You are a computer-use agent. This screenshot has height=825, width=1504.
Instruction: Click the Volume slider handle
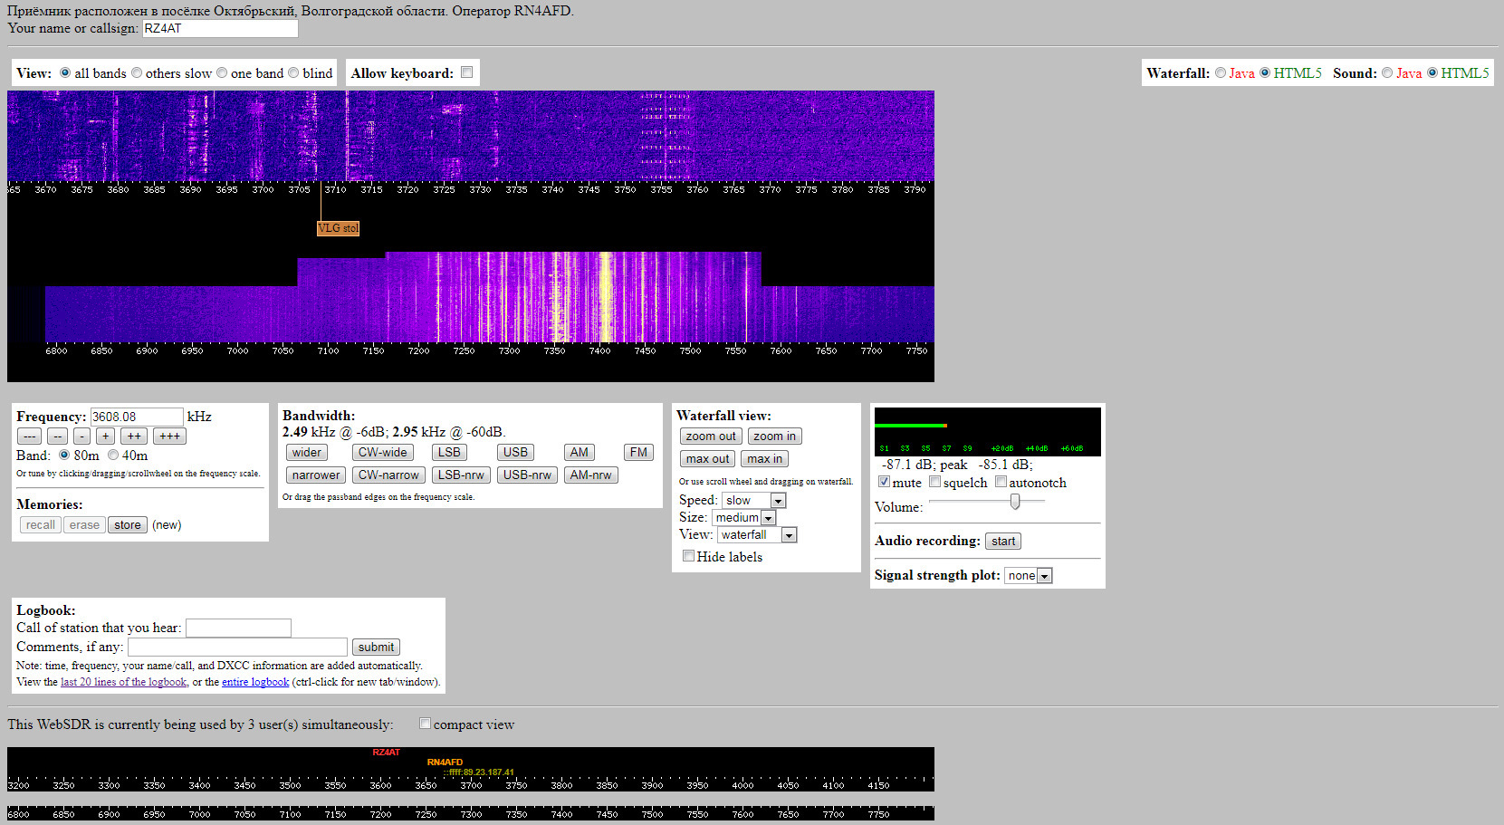click(x=1015, y=502)
